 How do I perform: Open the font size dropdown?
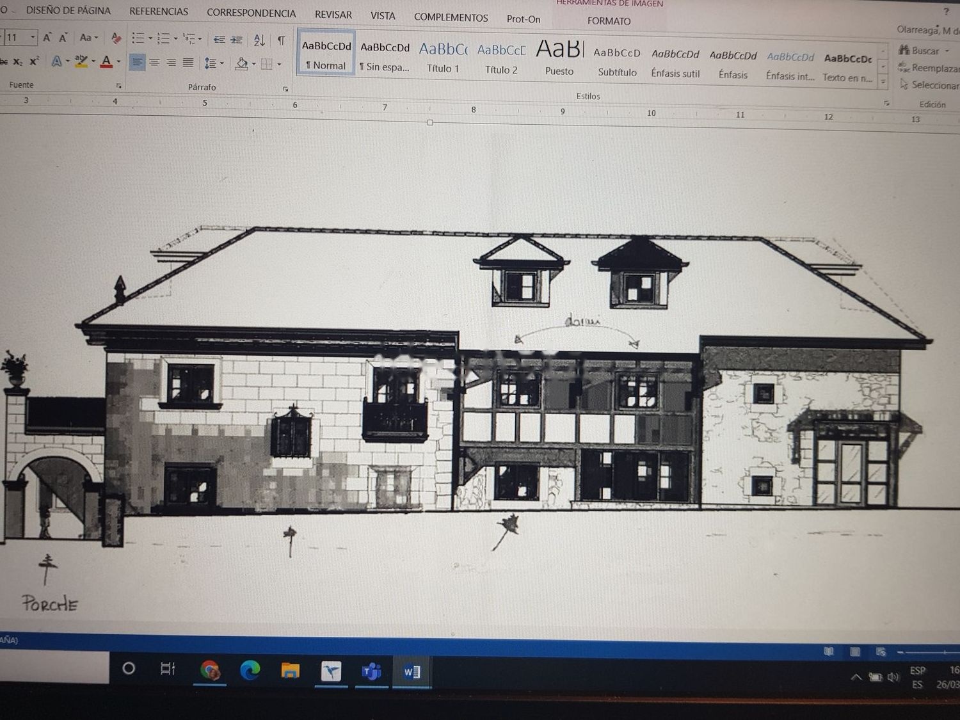click(33, 37)
